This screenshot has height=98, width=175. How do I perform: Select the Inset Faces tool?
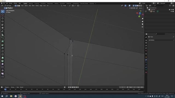click(2, 45)
